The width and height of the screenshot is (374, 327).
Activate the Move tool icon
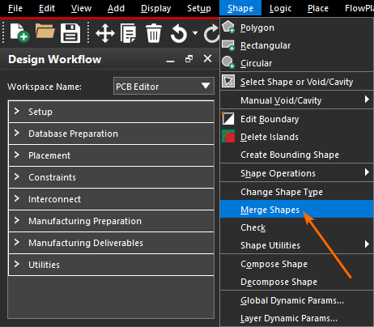[105, 33]
